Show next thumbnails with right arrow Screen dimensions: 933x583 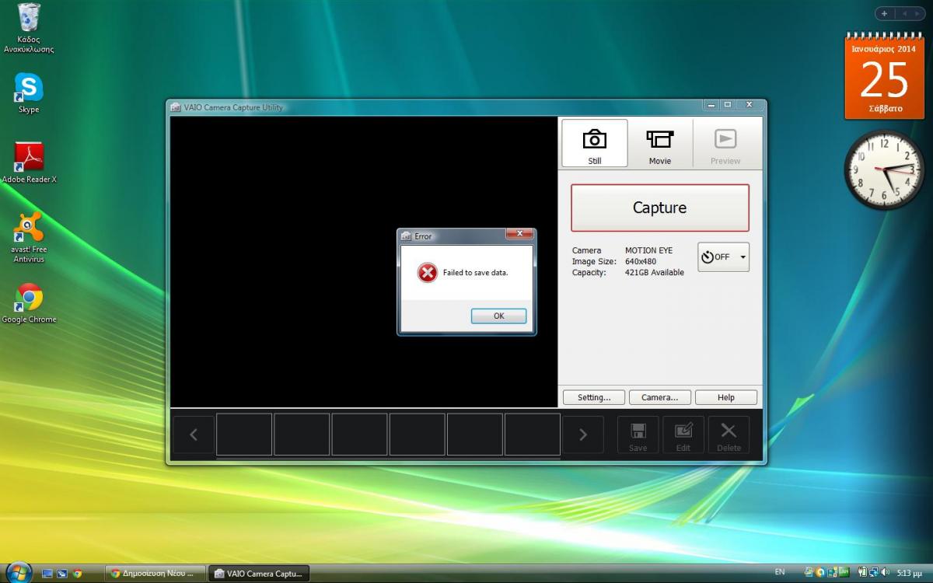click(x=583, y=435)
